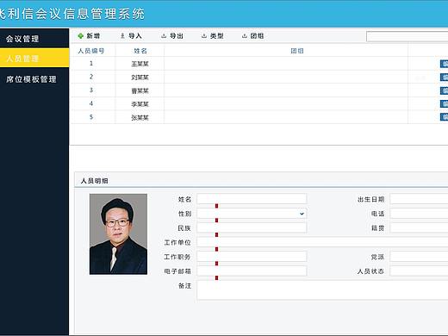The width and height of the screenshot is (448, 336).
Task: Sort by the 人员编号 column header
Action: pyautogui.click(x=91, y=51)
